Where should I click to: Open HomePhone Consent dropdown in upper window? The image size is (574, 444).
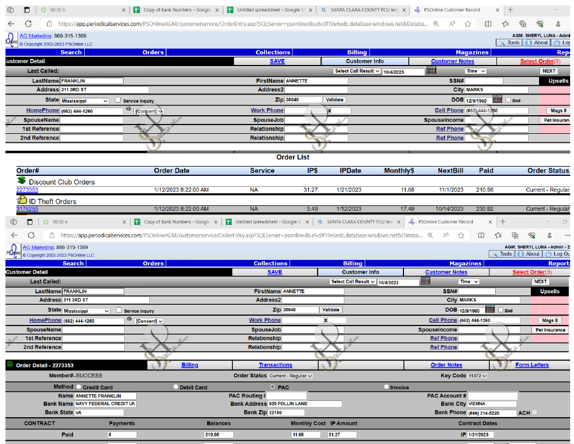point(149,111)
